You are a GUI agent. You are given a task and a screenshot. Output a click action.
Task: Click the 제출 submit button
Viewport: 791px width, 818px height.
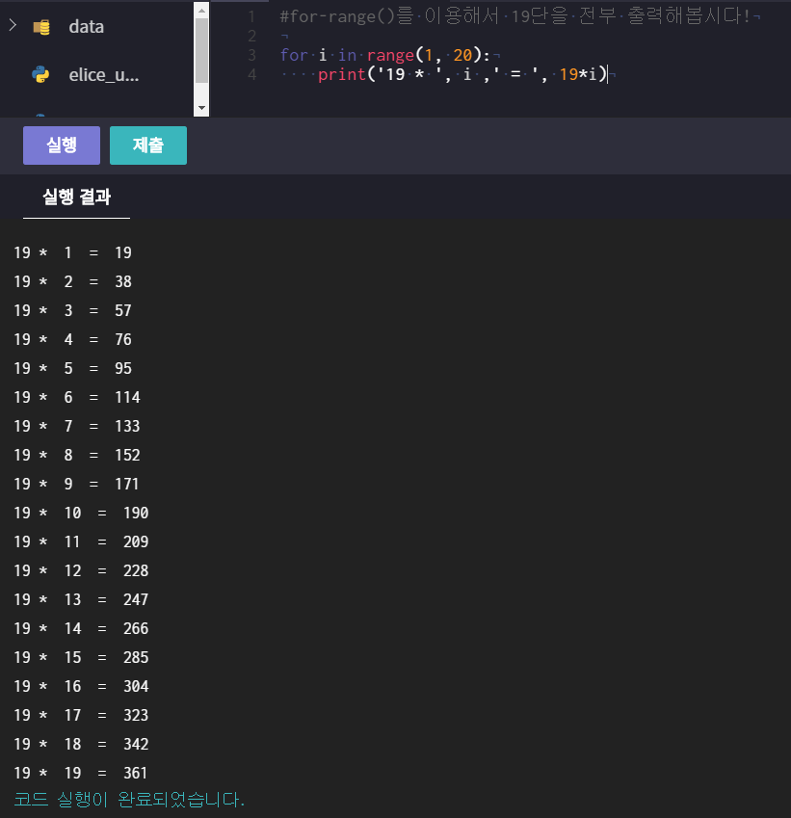[148, 145]
